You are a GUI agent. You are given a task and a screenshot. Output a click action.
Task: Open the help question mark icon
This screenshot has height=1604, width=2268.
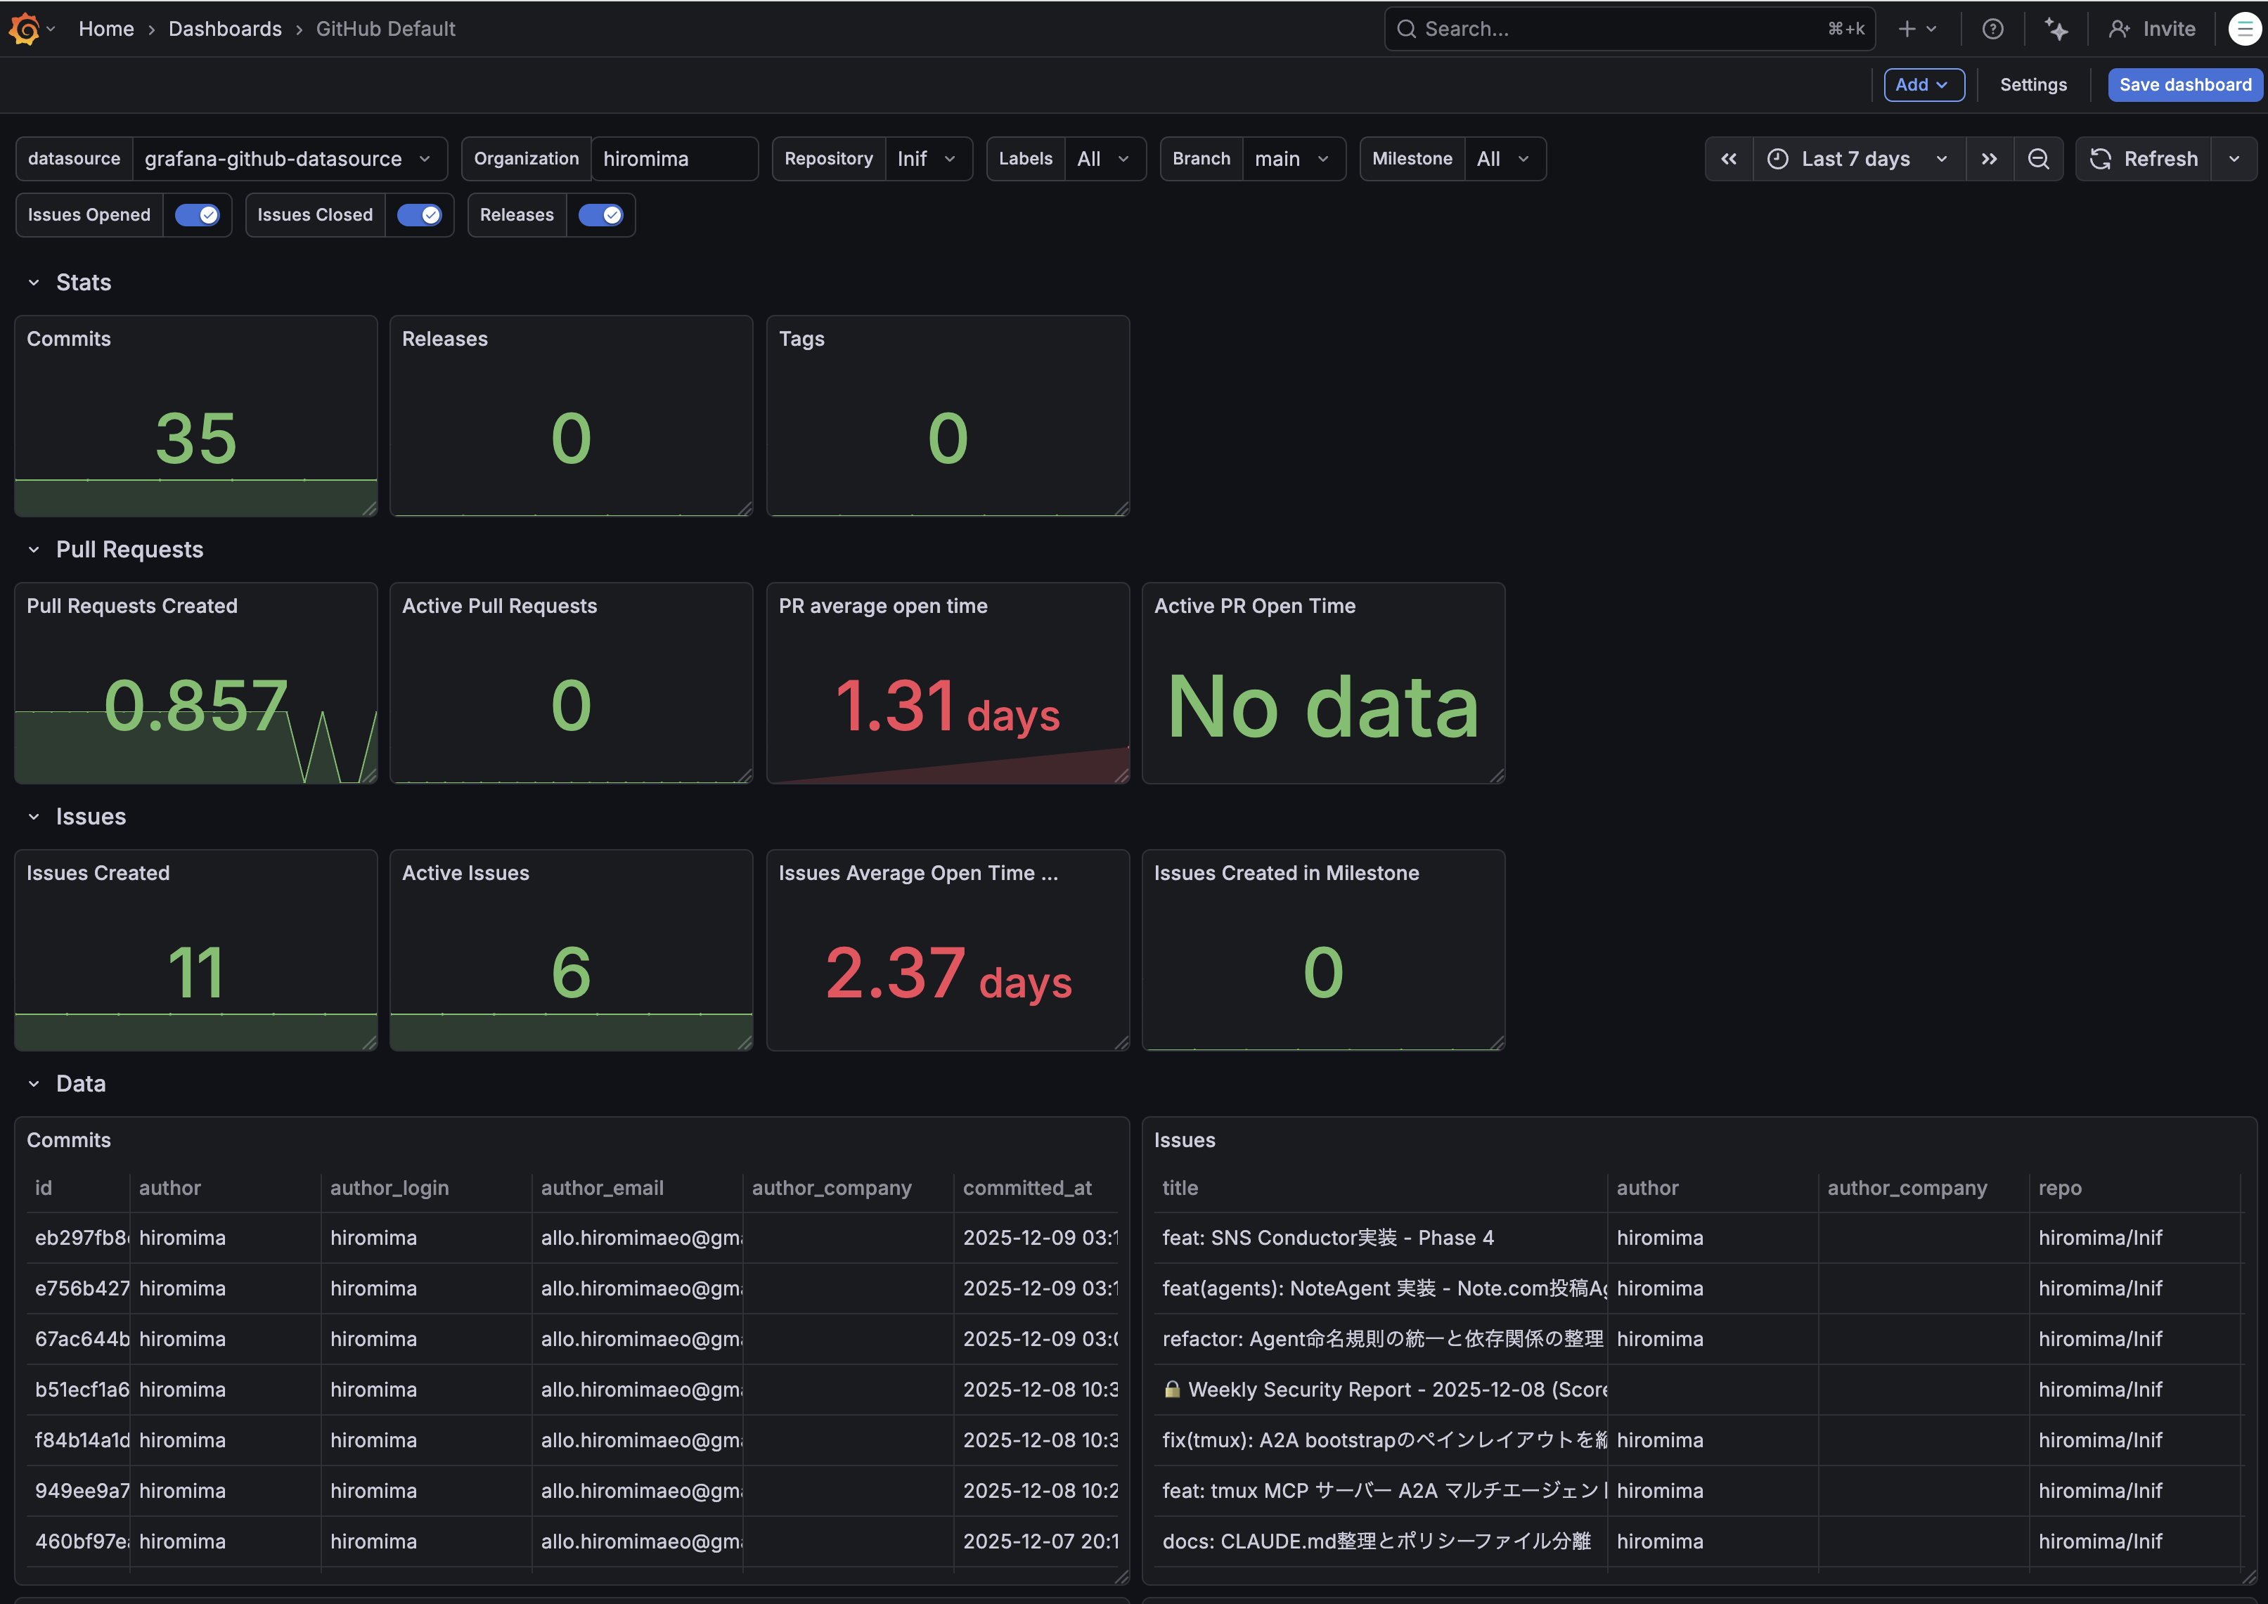tap(1992, 29)
